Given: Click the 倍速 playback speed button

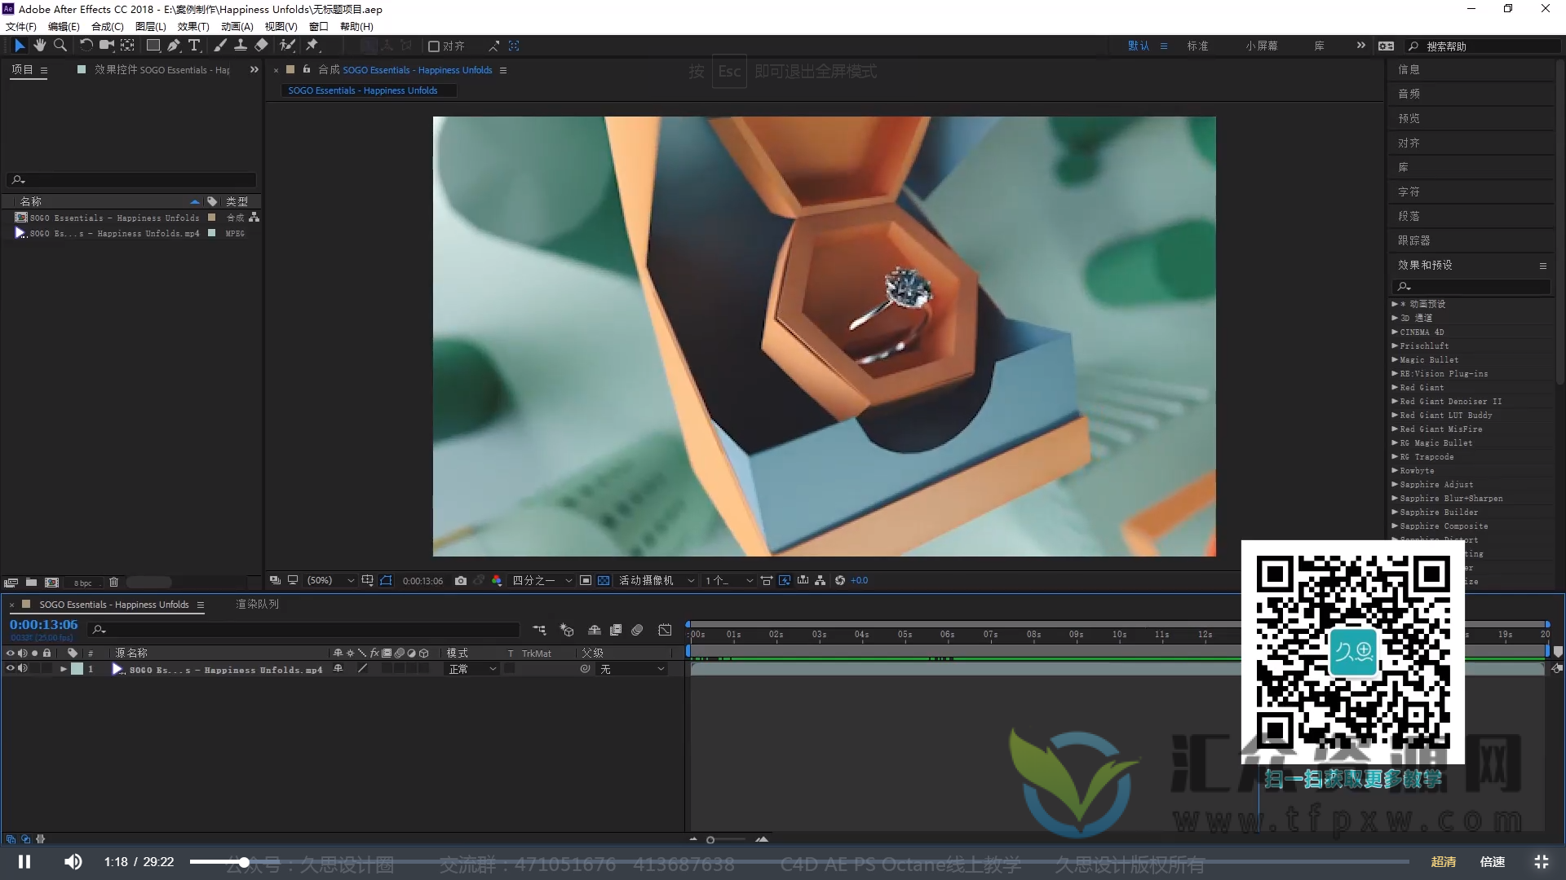Looking at the screenshot, I should 1493,861.
